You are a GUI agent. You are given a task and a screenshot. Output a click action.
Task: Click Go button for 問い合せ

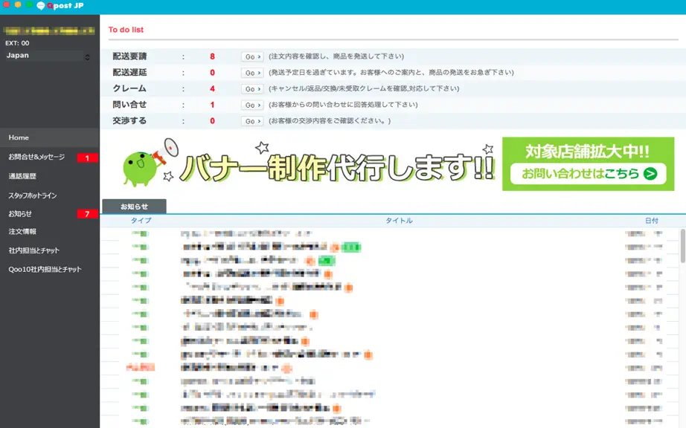pyautogui.click(x=252, y=106)
